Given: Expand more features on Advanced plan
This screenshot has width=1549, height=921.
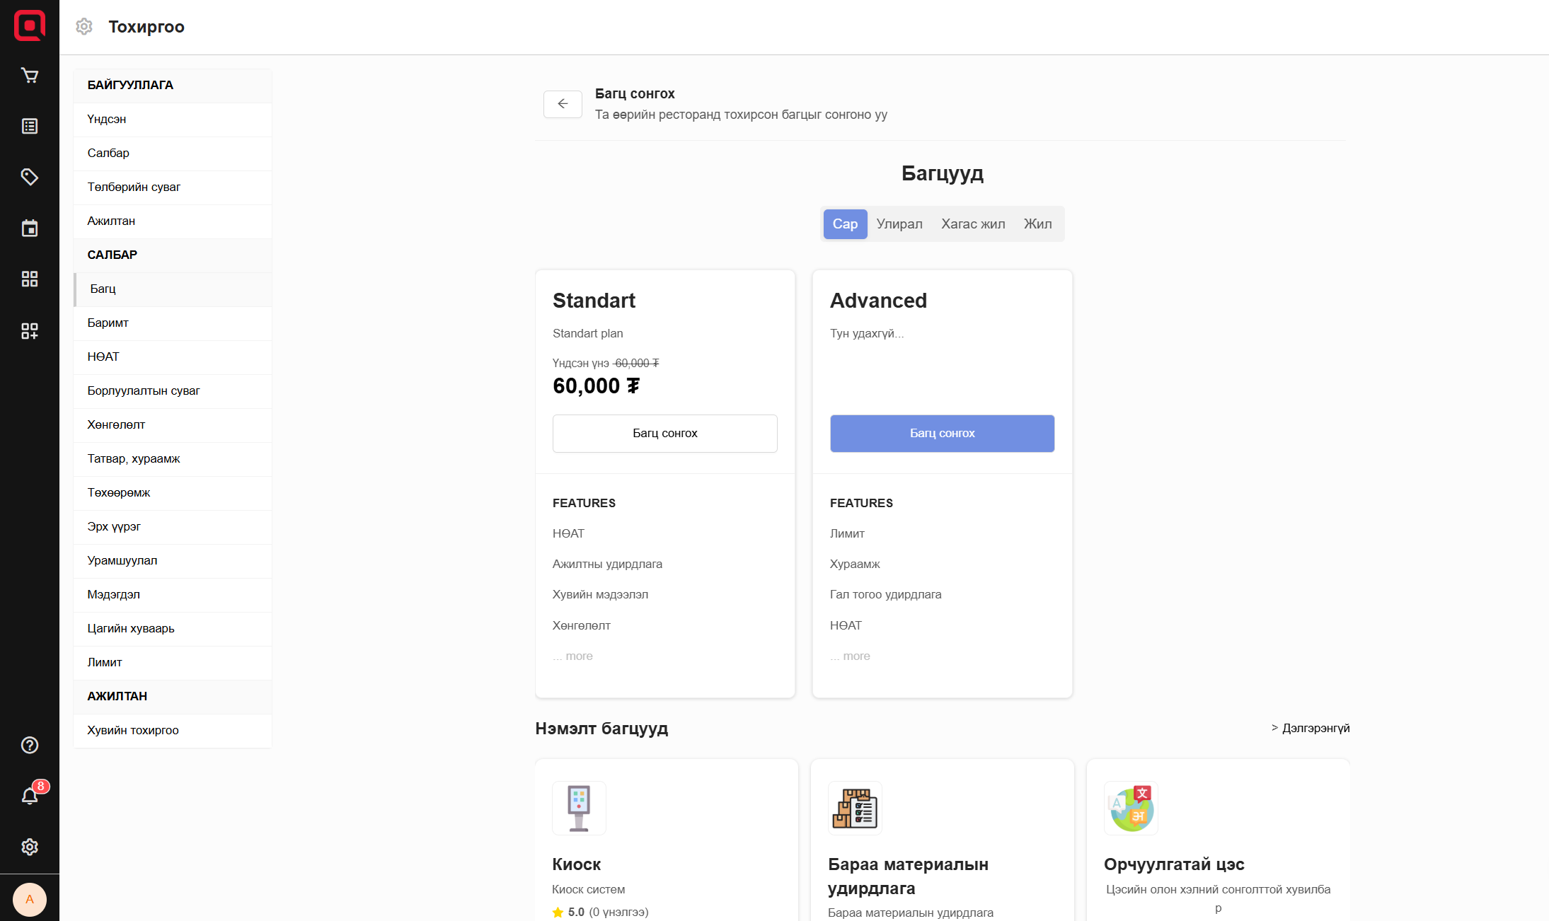Looking at the screenshot, I should tap(856, 656).
